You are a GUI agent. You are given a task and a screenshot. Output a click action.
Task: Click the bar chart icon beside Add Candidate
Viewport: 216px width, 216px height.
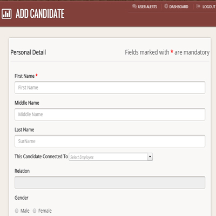(x=6, y=14)
